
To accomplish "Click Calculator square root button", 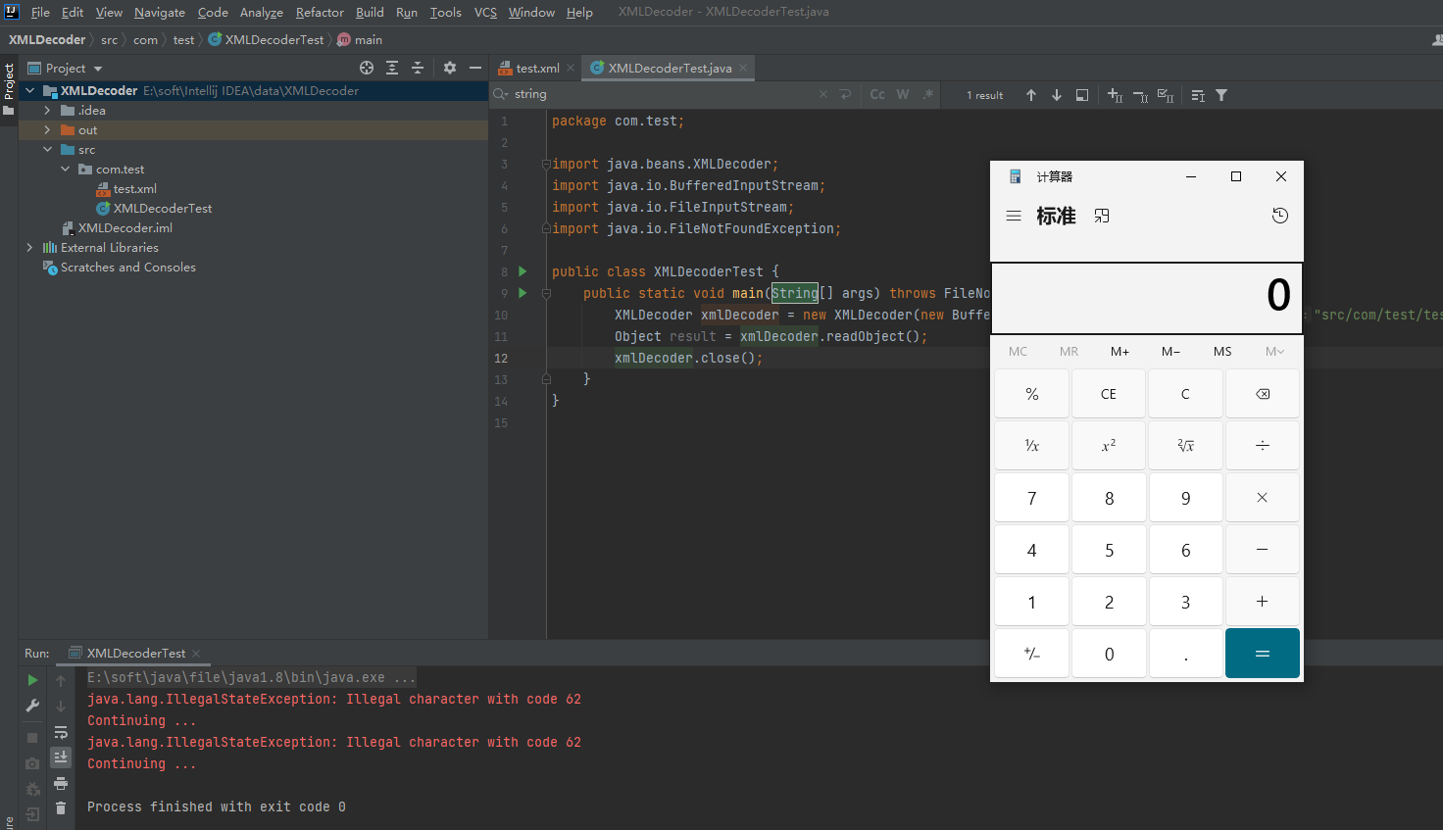I will 1185,446.
